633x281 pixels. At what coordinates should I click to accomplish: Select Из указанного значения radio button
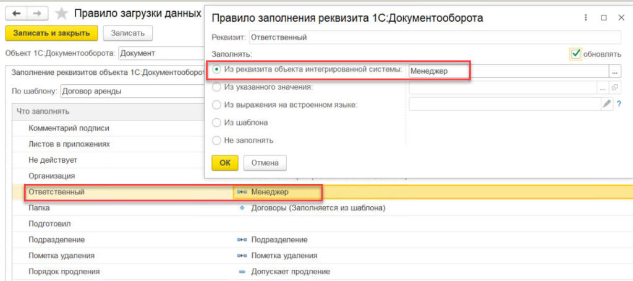(217, 87)
